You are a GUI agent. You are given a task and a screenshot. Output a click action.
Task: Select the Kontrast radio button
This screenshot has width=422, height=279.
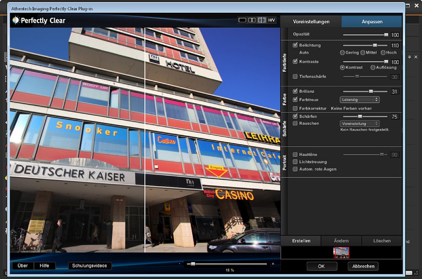click(x=342, y=67)
